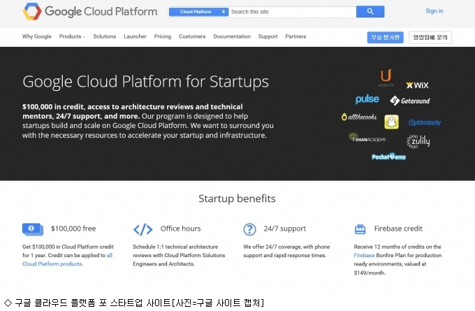
Task: Click the allthecooks logo
Action: point(359,117)
